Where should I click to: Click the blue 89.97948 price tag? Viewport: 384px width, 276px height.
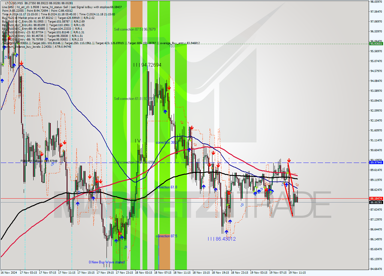pyautogui.click(x=376, y=162)
